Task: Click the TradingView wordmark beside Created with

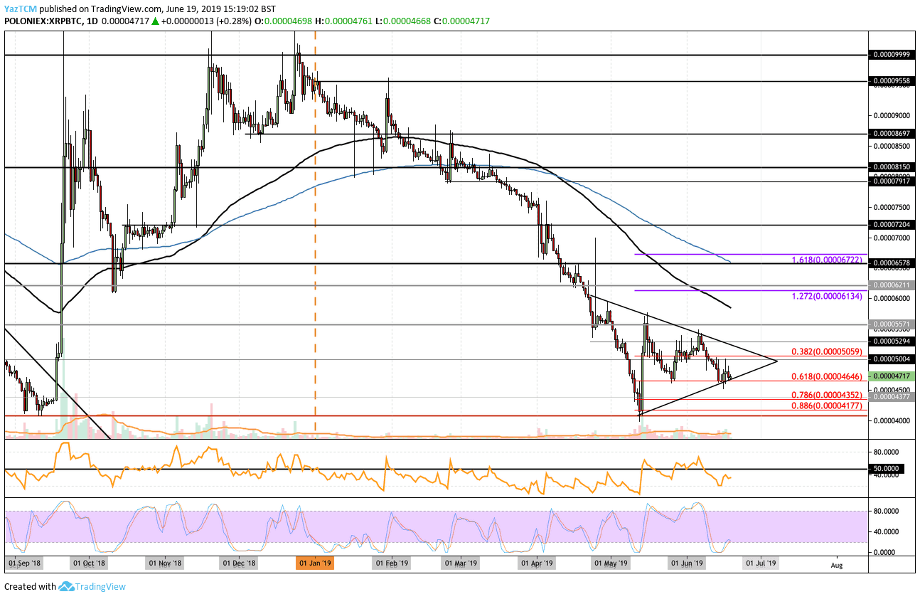Action: click(x=102, y=587)
